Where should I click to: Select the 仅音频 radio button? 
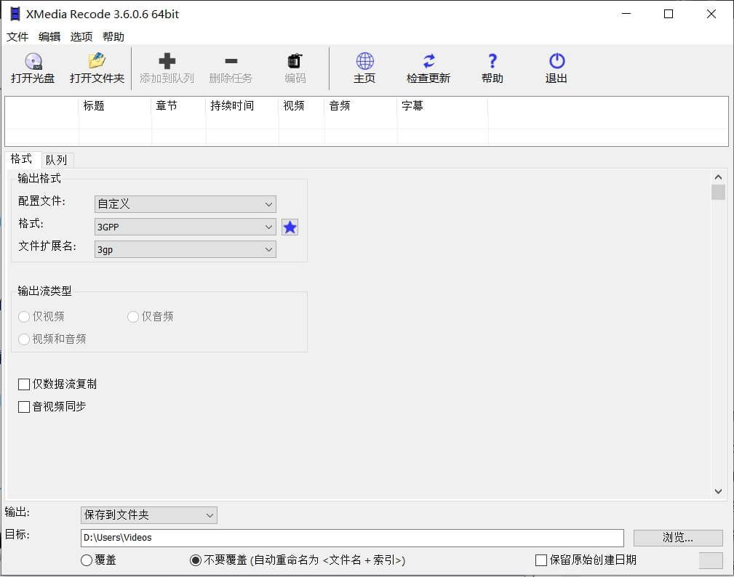[x=133, y=317]
